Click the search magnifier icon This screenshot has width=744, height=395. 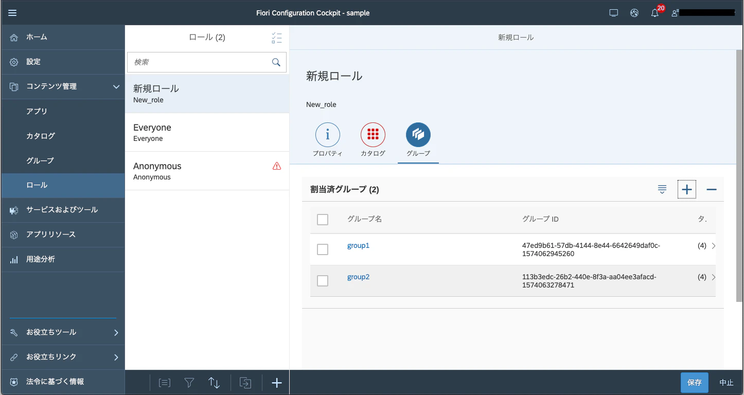point(276,62)
